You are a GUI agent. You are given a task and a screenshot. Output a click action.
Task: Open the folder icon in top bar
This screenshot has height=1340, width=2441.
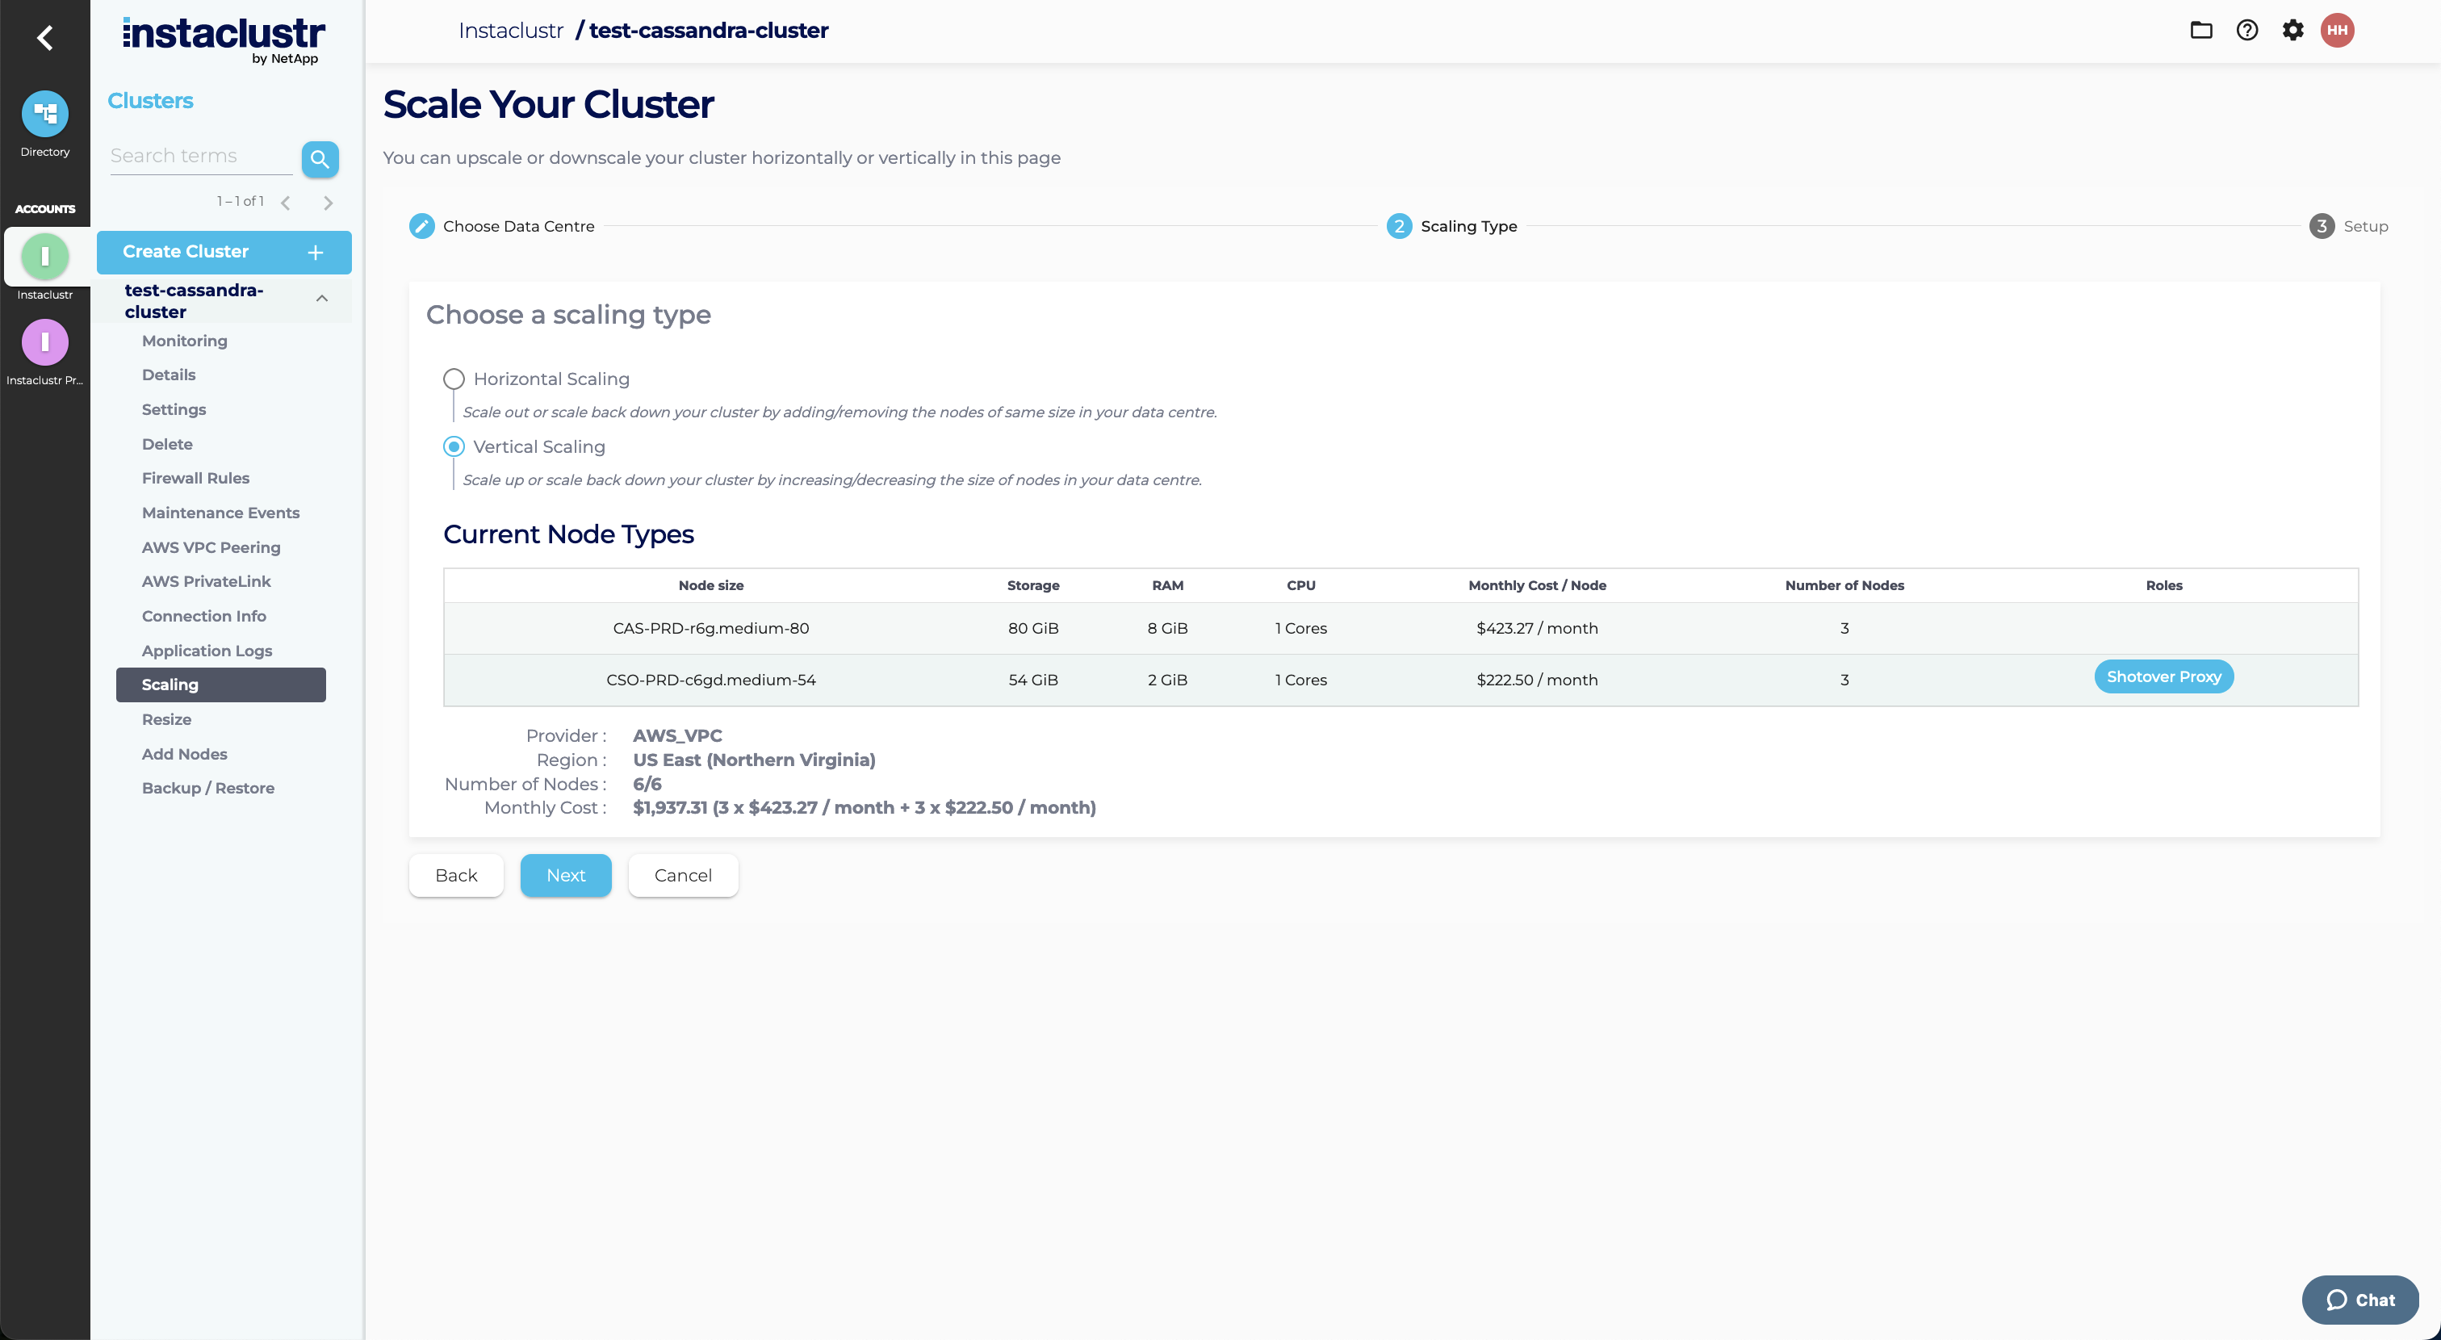pos(2200,31)
